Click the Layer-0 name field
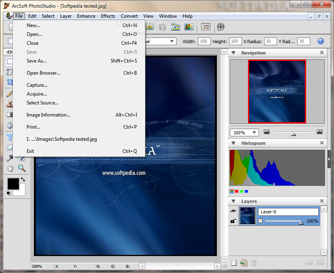This screenshot has width=334, height=273. [288, 212]
